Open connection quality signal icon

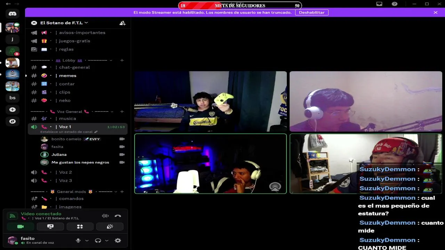[12, 216]
